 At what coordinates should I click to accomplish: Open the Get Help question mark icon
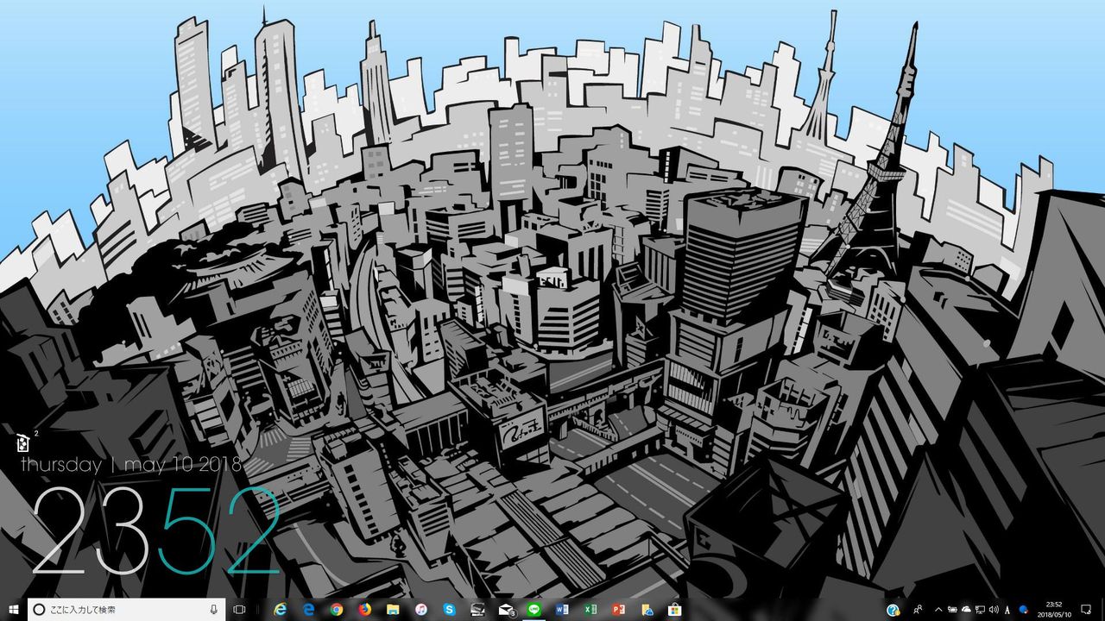[x=893, y=609]
